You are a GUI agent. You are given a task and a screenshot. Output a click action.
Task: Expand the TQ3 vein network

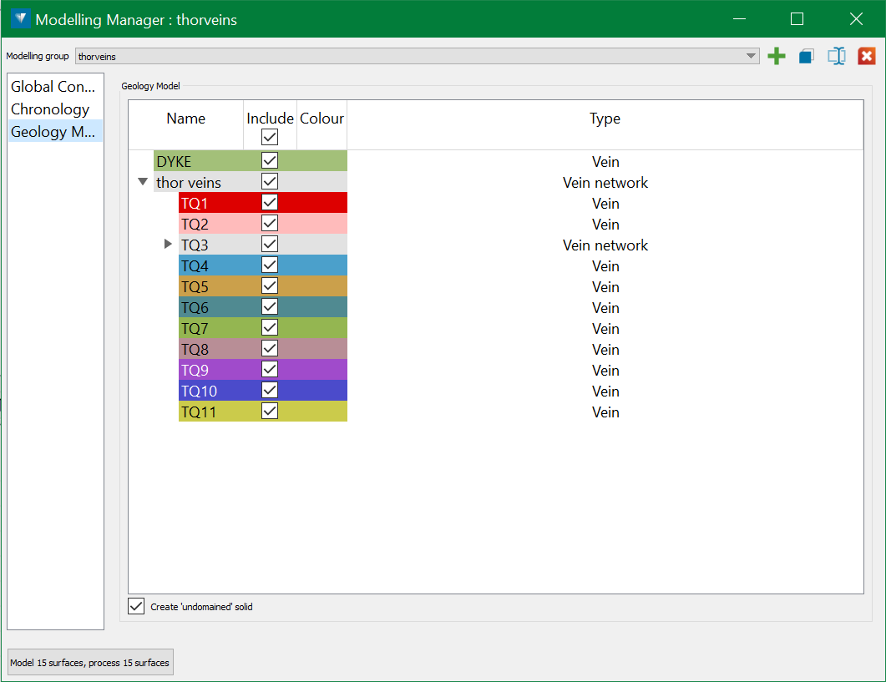168,245
